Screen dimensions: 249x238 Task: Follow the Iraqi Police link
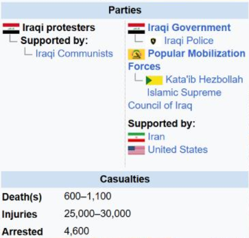[x=189, y=41]
